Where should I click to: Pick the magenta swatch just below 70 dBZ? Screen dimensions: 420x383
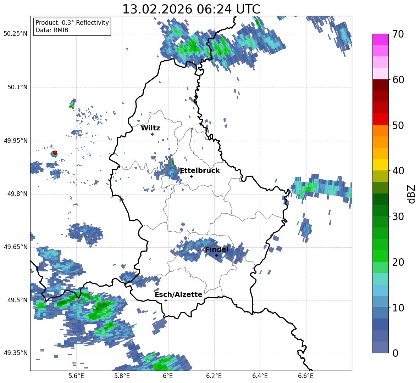[380, 39]
